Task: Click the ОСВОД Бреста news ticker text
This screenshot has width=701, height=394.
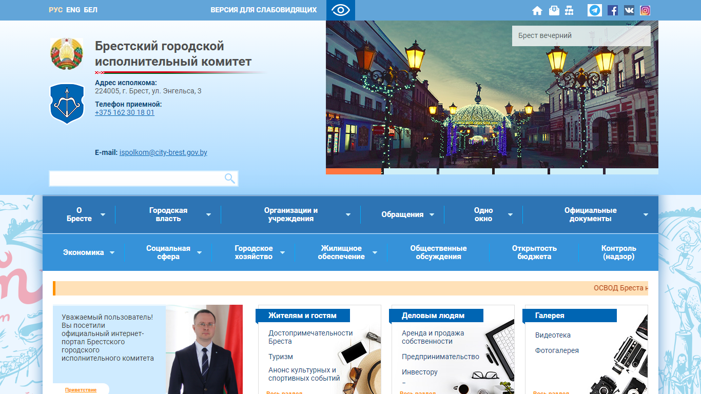Action: coord(621,288)
